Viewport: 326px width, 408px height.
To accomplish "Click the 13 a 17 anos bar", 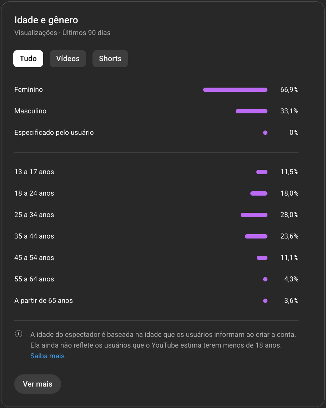I will click(x=262, y=172).
